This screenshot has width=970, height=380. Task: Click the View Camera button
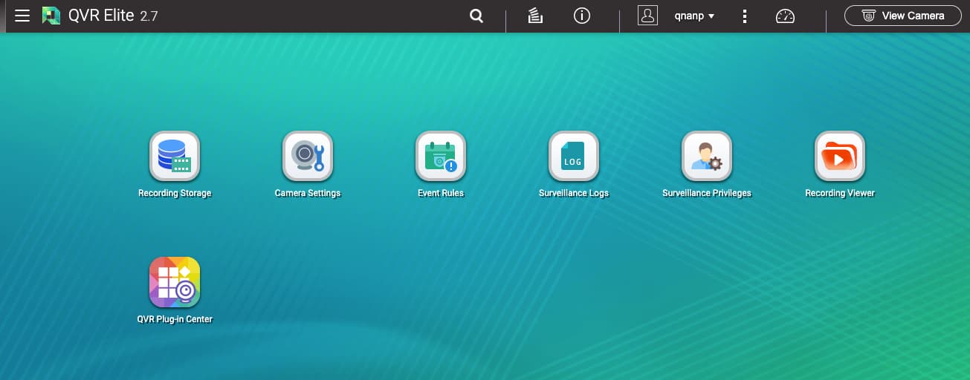click(x=904, y=16)
